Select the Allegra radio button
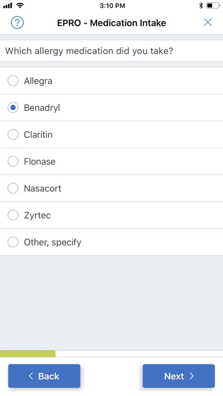This screenshot has height=396, width=223. point(13,81)
